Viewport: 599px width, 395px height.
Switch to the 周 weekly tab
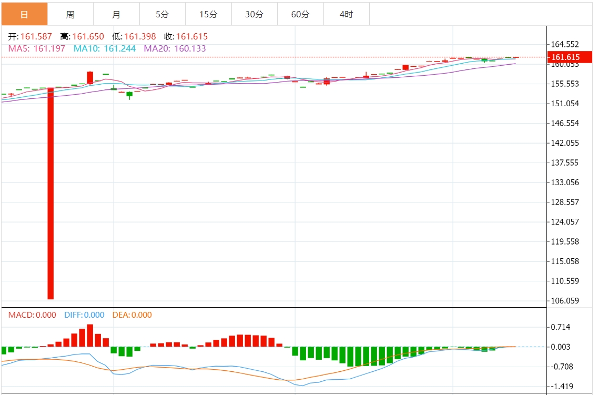pos(70,14)
